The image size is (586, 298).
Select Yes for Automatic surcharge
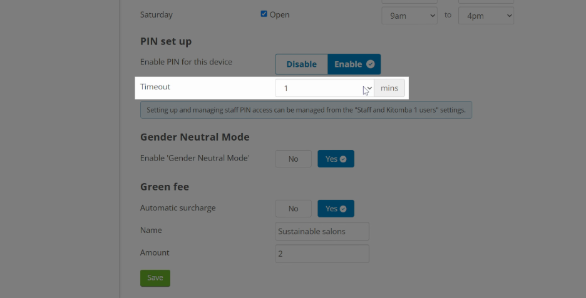tap(336, 209)
